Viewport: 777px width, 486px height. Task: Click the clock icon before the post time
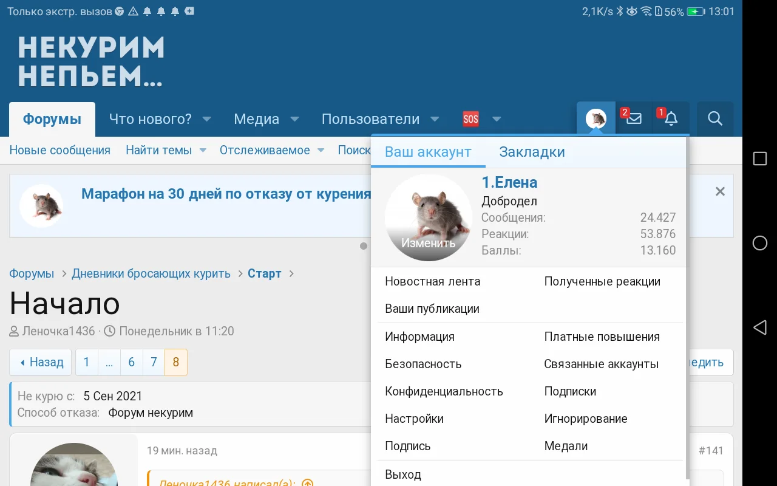point(109,330)
